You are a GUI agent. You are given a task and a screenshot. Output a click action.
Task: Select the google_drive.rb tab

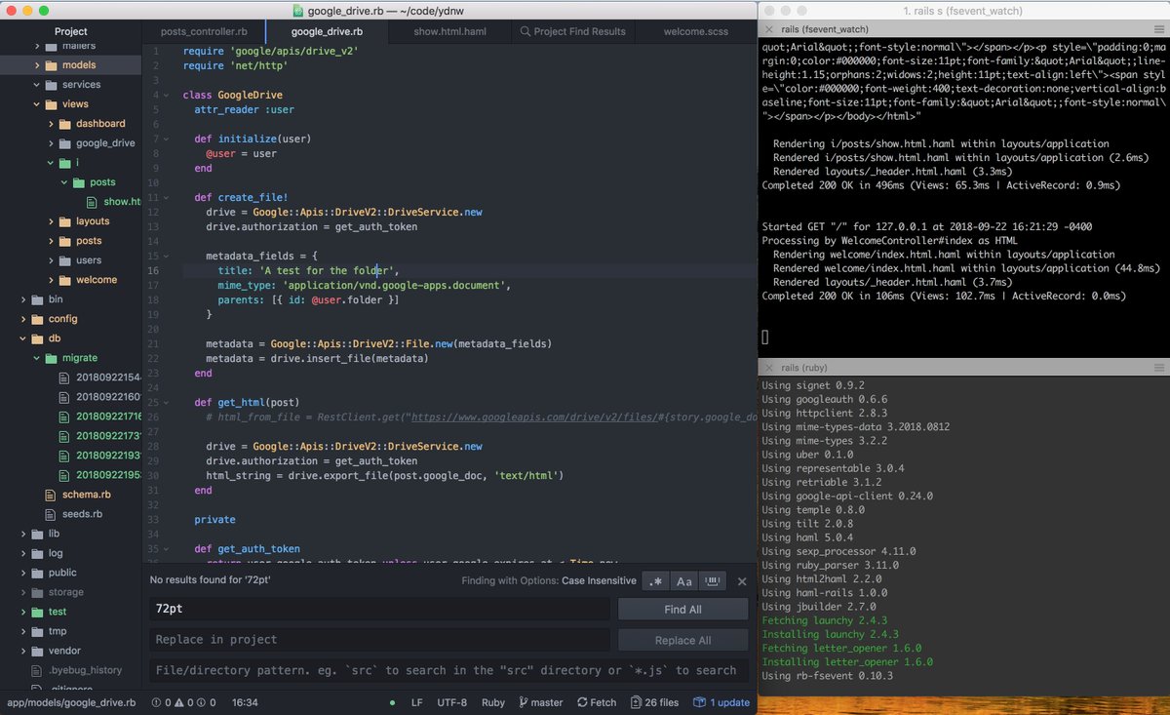point(327,31)
